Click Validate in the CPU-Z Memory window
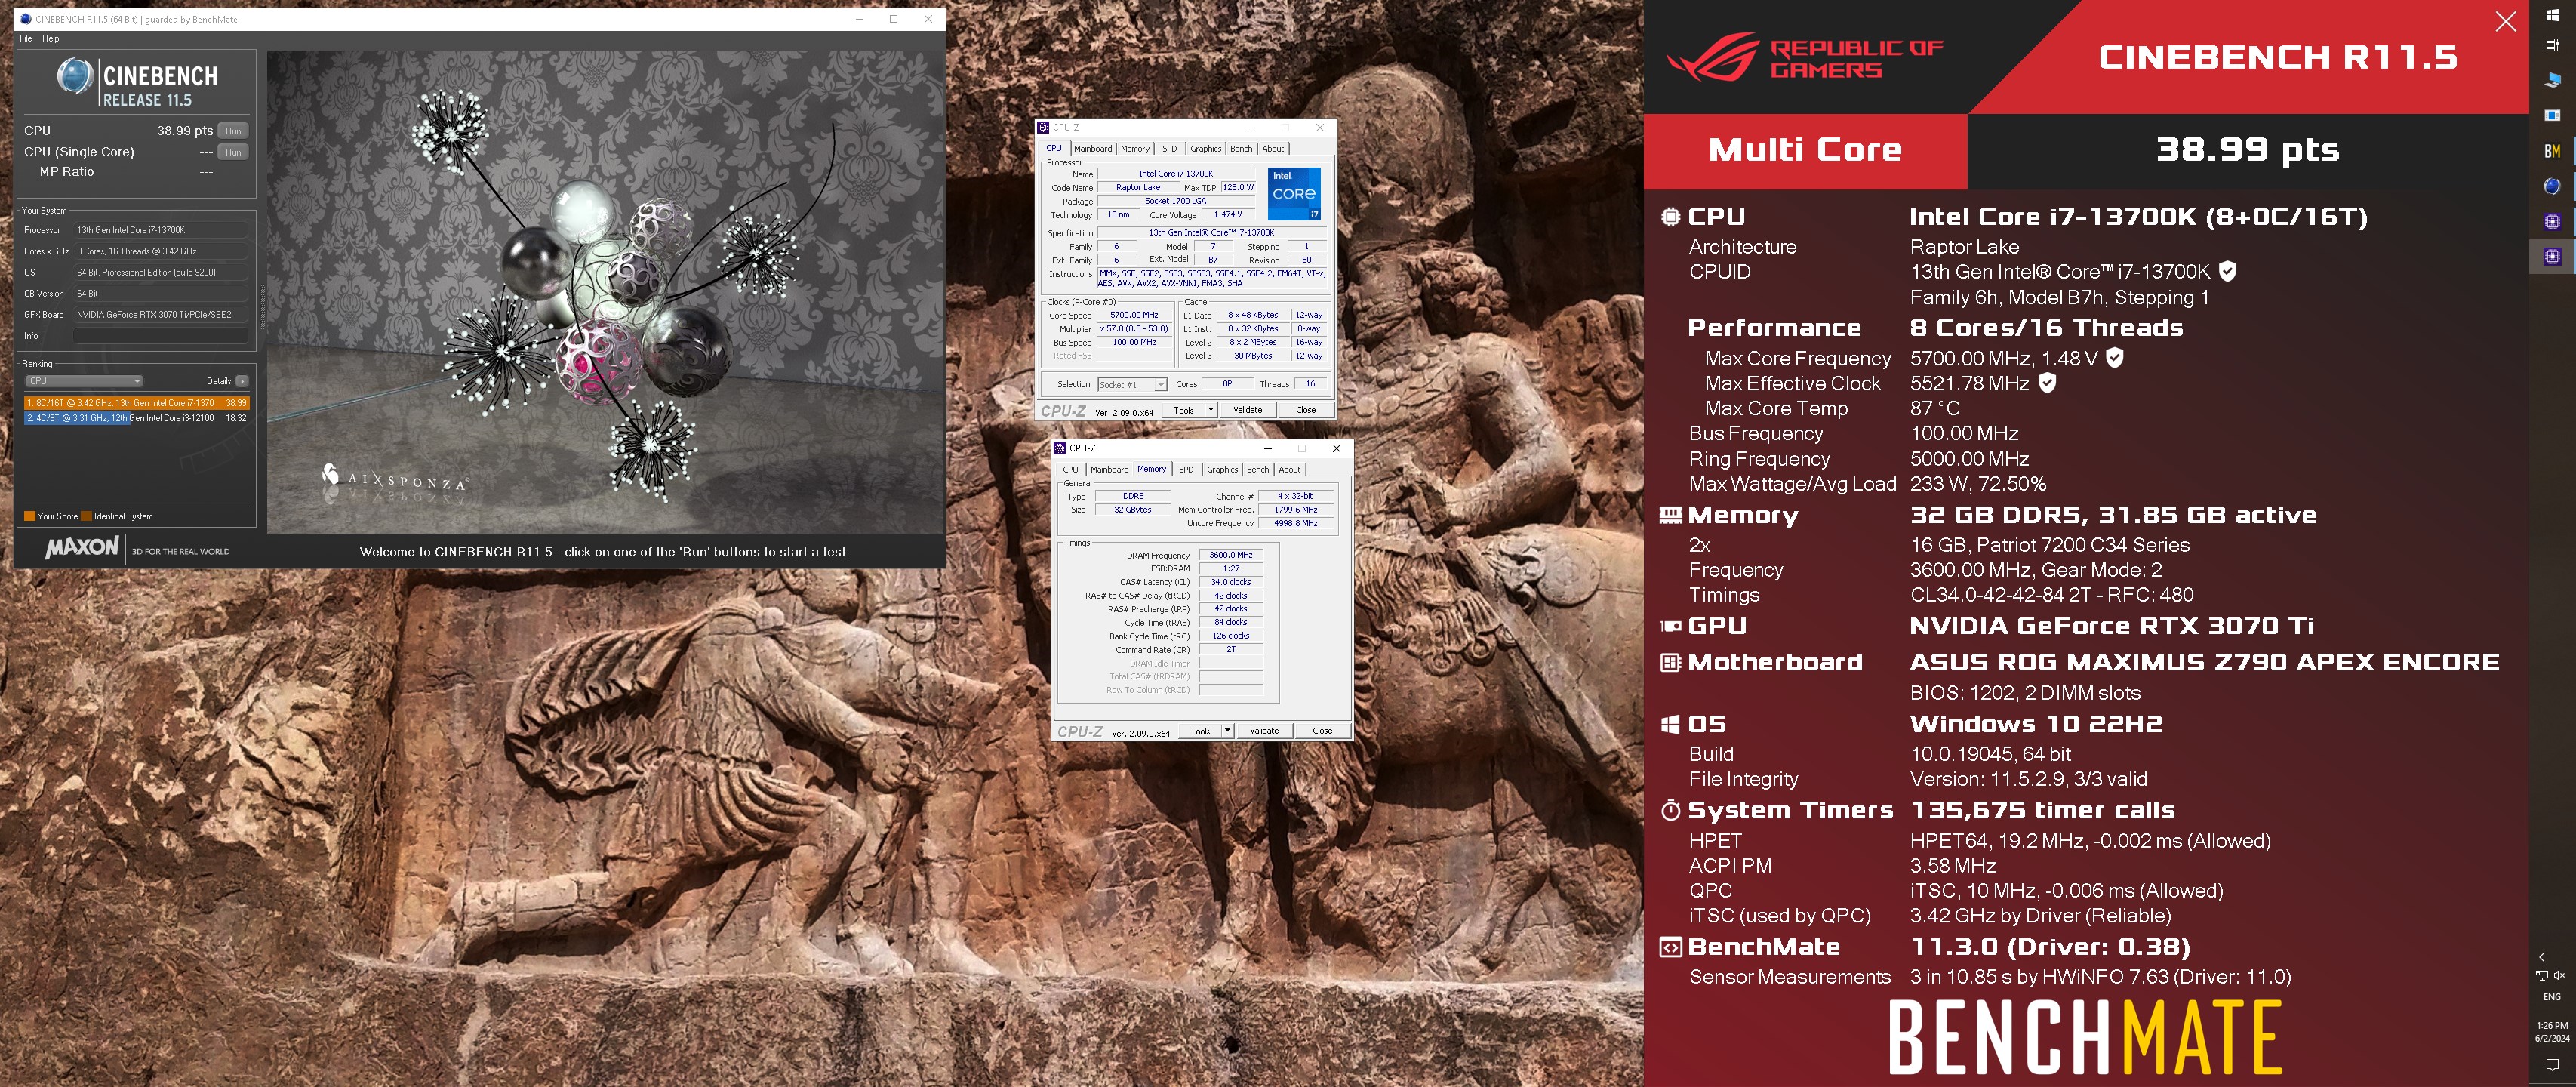Screen dimensions: 2576x1087 (x=1264, y=731)
